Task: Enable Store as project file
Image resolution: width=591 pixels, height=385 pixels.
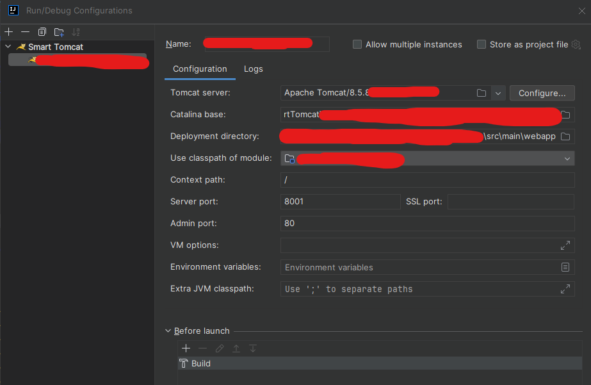Action: [482, 44]
